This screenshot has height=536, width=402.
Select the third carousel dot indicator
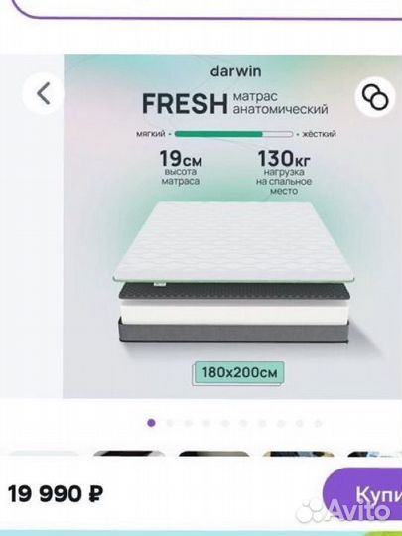[188, 423]
